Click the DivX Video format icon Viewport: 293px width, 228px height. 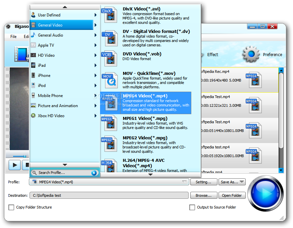pyautogui.click(x=110, y=15)
